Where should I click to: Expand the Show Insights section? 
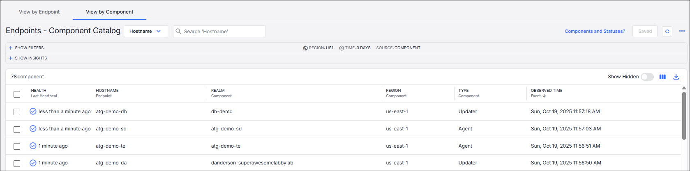coord(28,58)
